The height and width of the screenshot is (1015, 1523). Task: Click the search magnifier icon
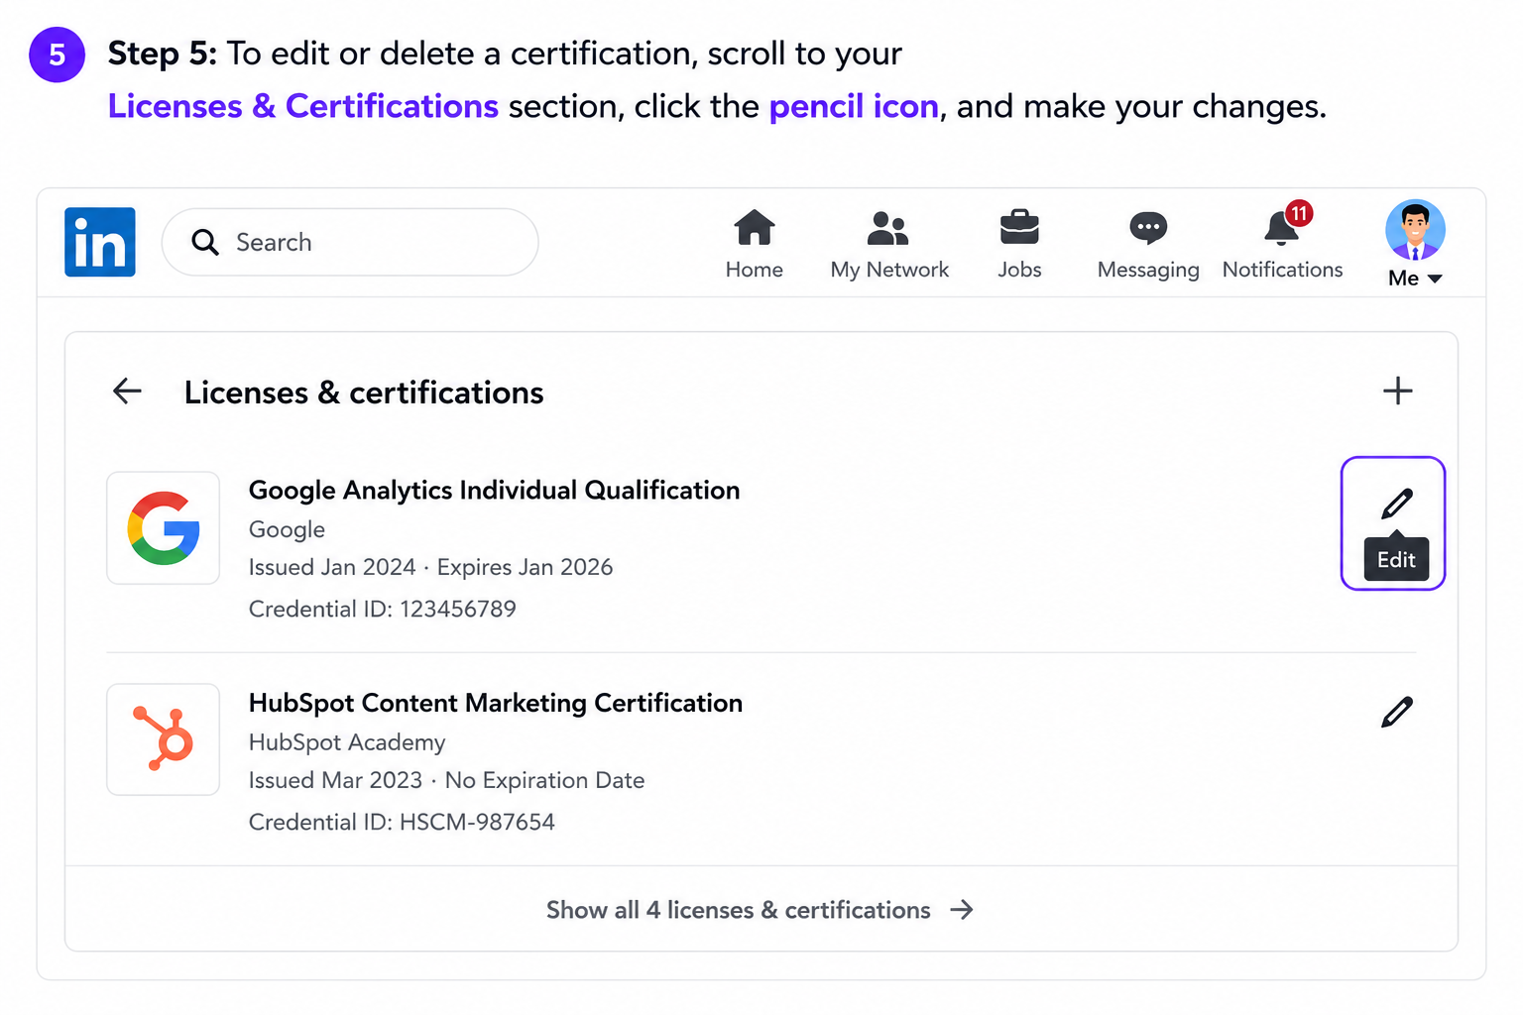(205, 242)
